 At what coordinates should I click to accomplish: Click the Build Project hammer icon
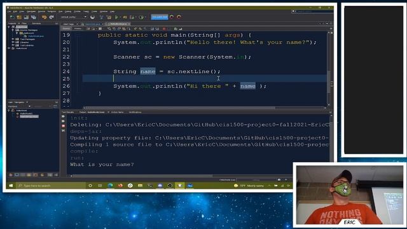(x=101, y=17)
